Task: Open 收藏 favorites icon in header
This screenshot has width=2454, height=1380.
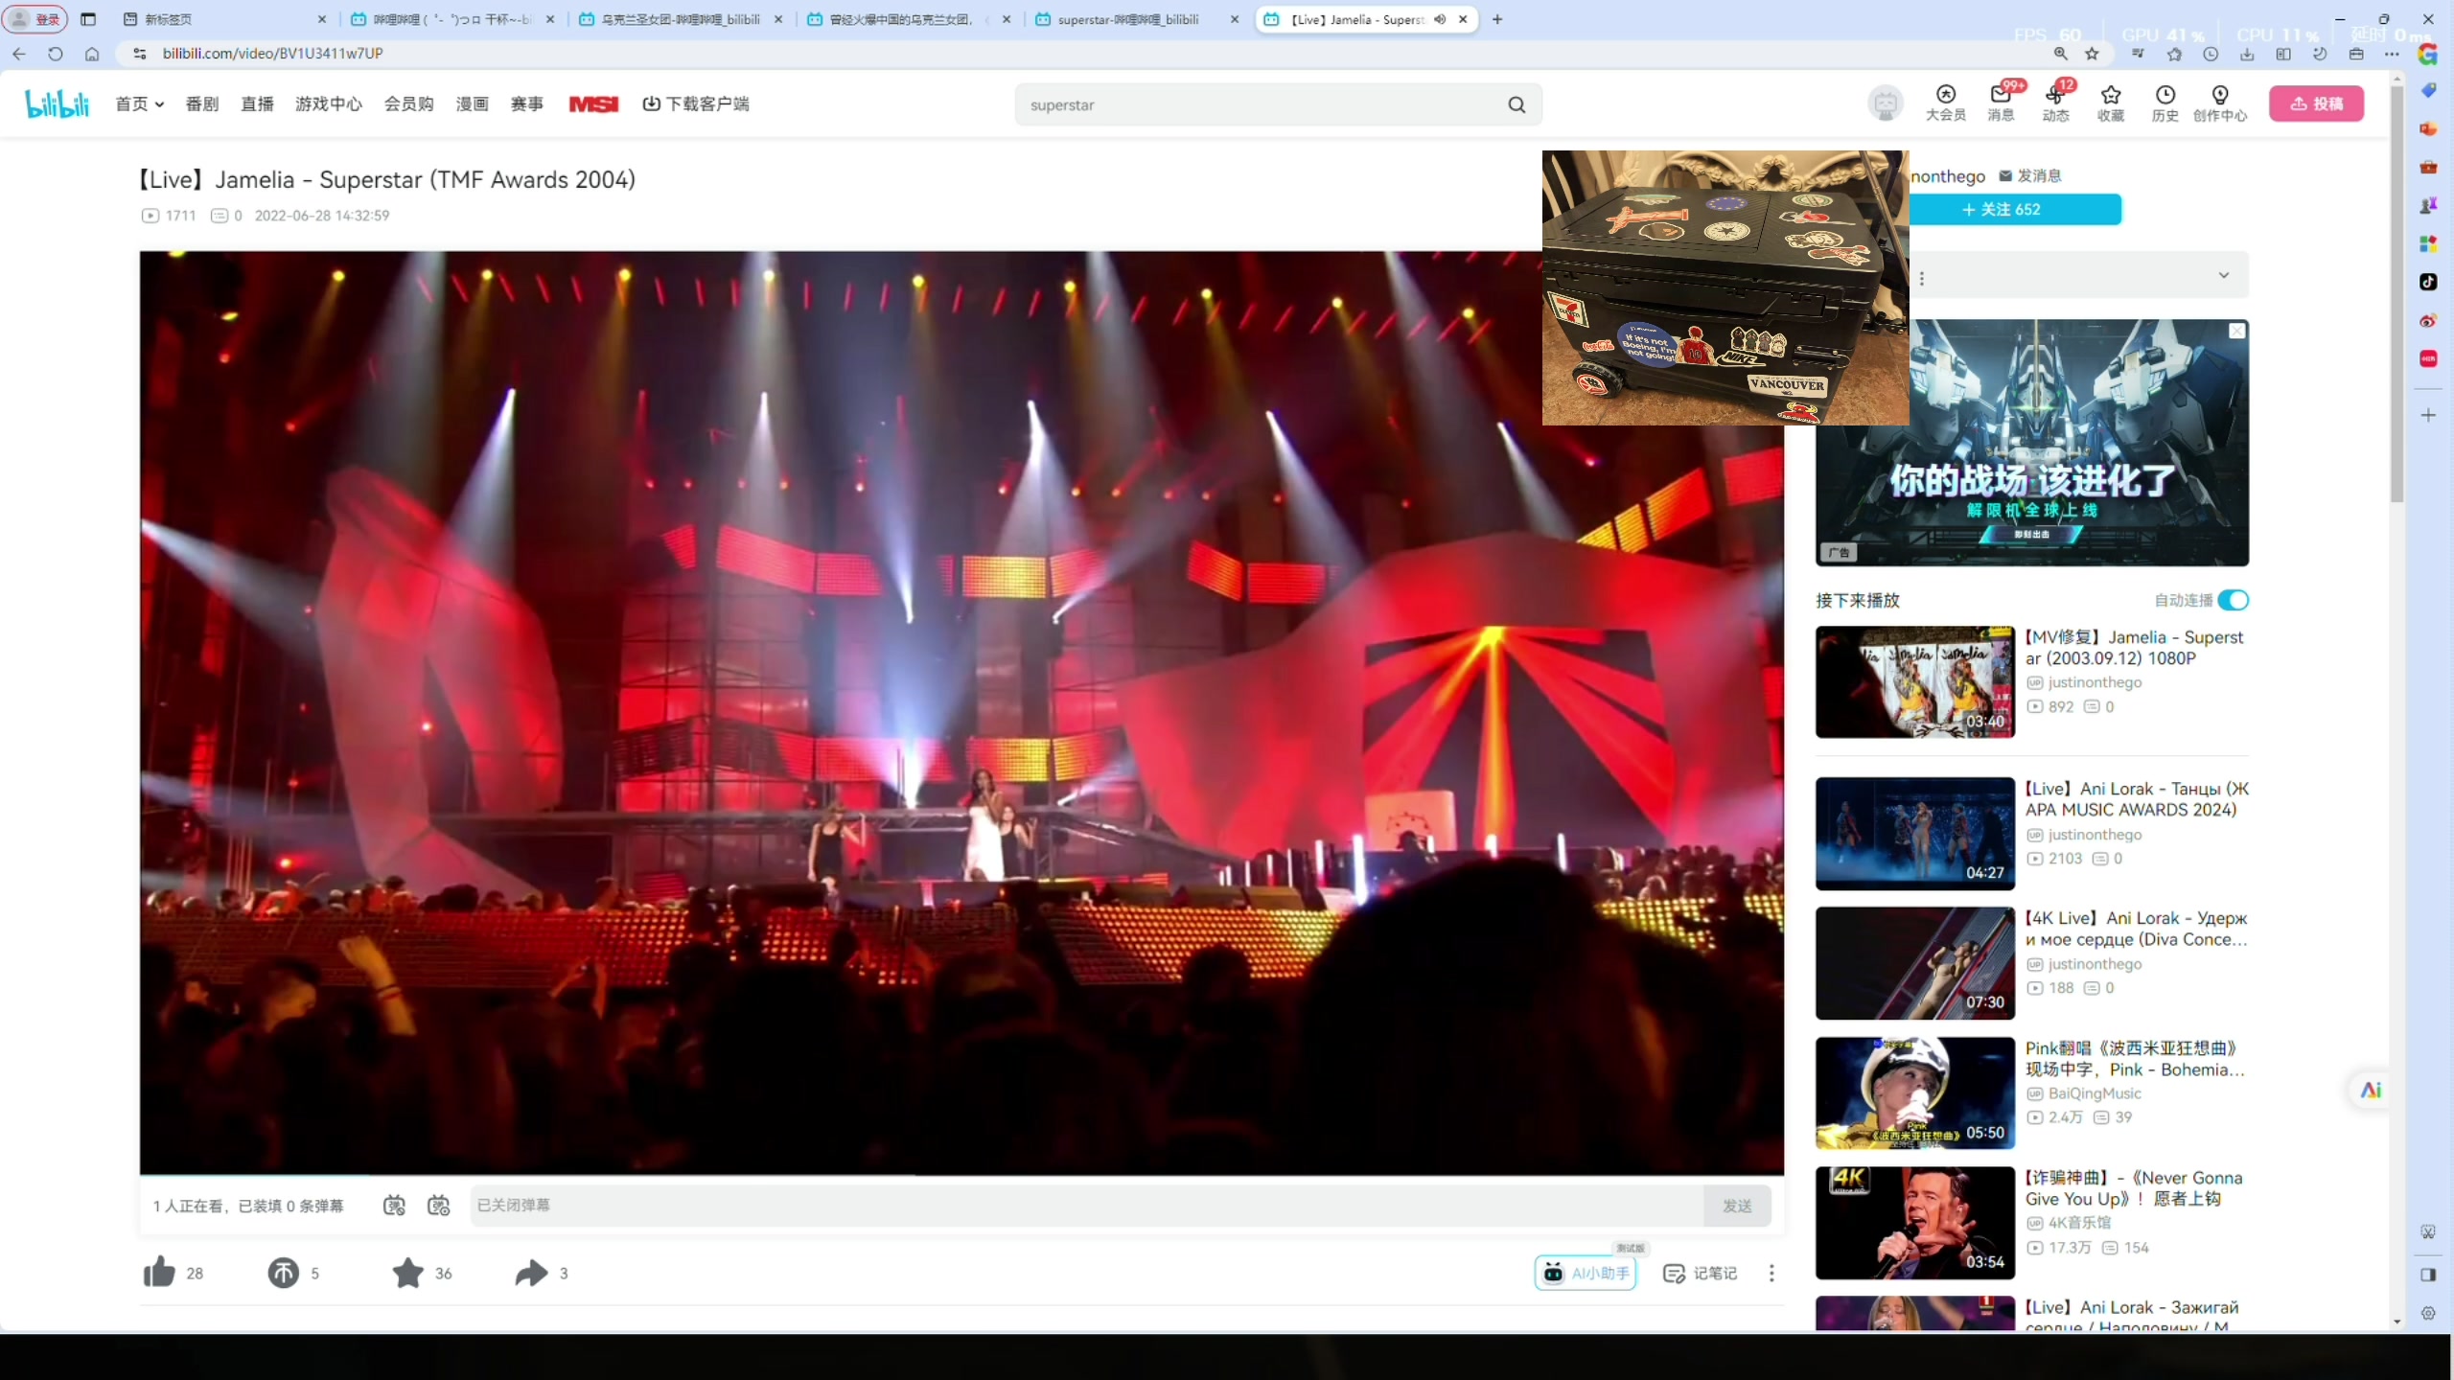Action: pos(2110,103)
